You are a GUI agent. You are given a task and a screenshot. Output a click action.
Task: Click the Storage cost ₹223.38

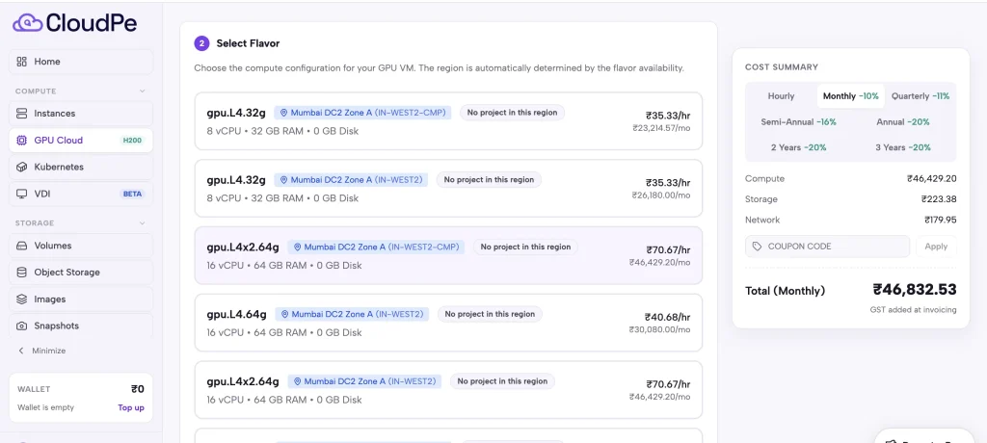click(939, 199)
